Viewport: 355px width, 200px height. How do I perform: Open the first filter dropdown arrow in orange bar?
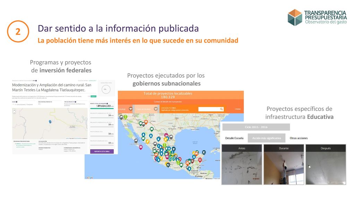[131, 109]
